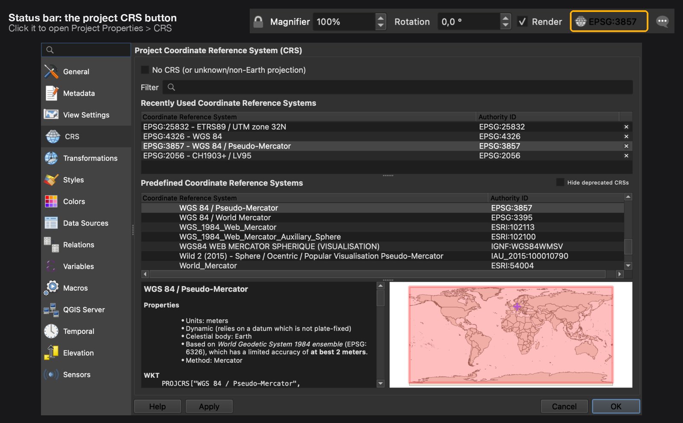Viewport: 683px width, 423px height.
Task: Click up arrow of predefined CRS scrollbar
Action: (628, 197)
